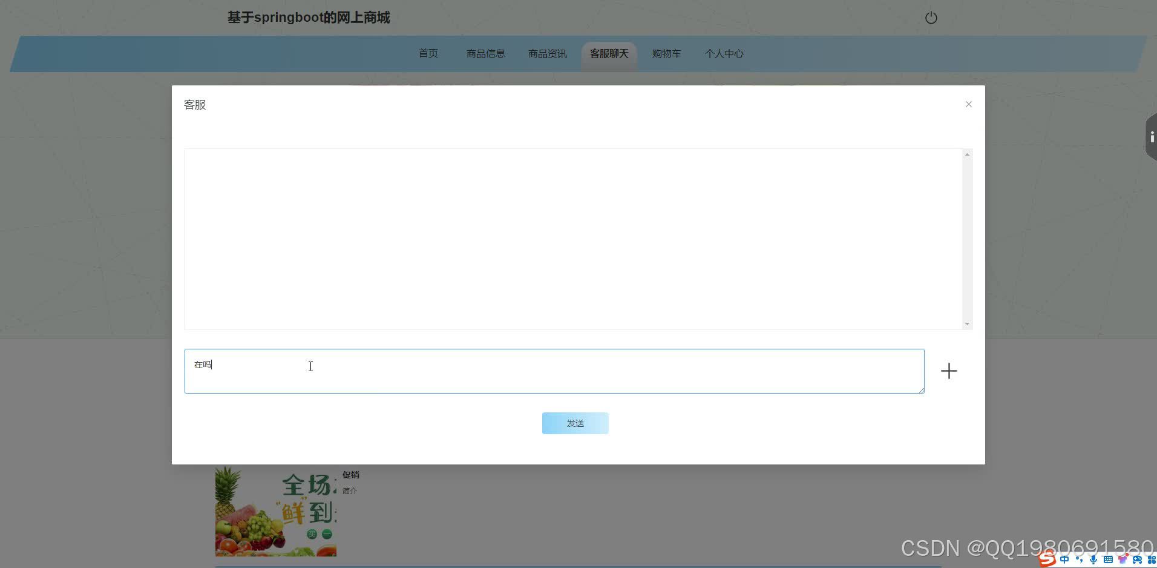Close the 客服 chat dialog
The width and height of the screenshot is (1157, 568).
click(x=968, y=104)
